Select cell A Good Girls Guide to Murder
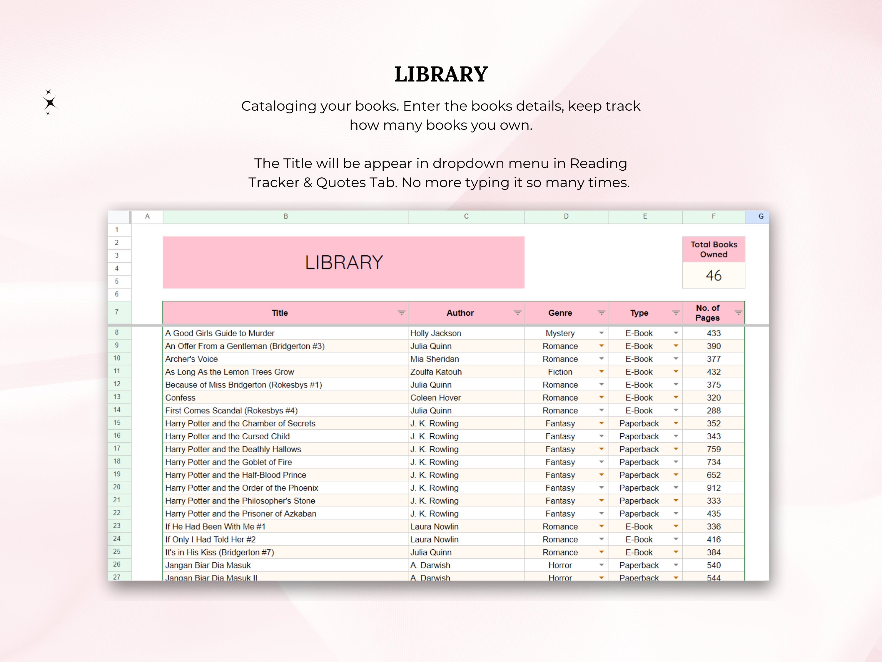Viewport: 882px width, 662px height. (x=285, y=333)
